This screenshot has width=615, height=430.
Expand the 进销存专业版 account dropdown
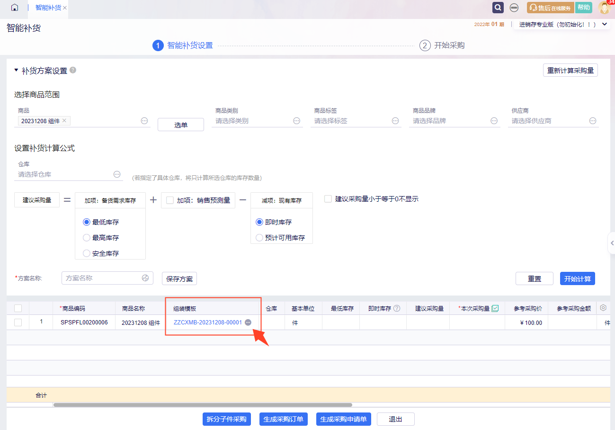point(604,24)
